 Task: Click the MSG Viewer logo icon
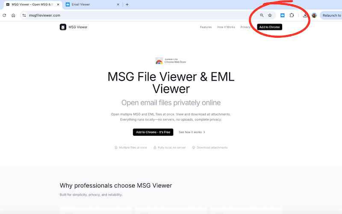coord(63,27)
